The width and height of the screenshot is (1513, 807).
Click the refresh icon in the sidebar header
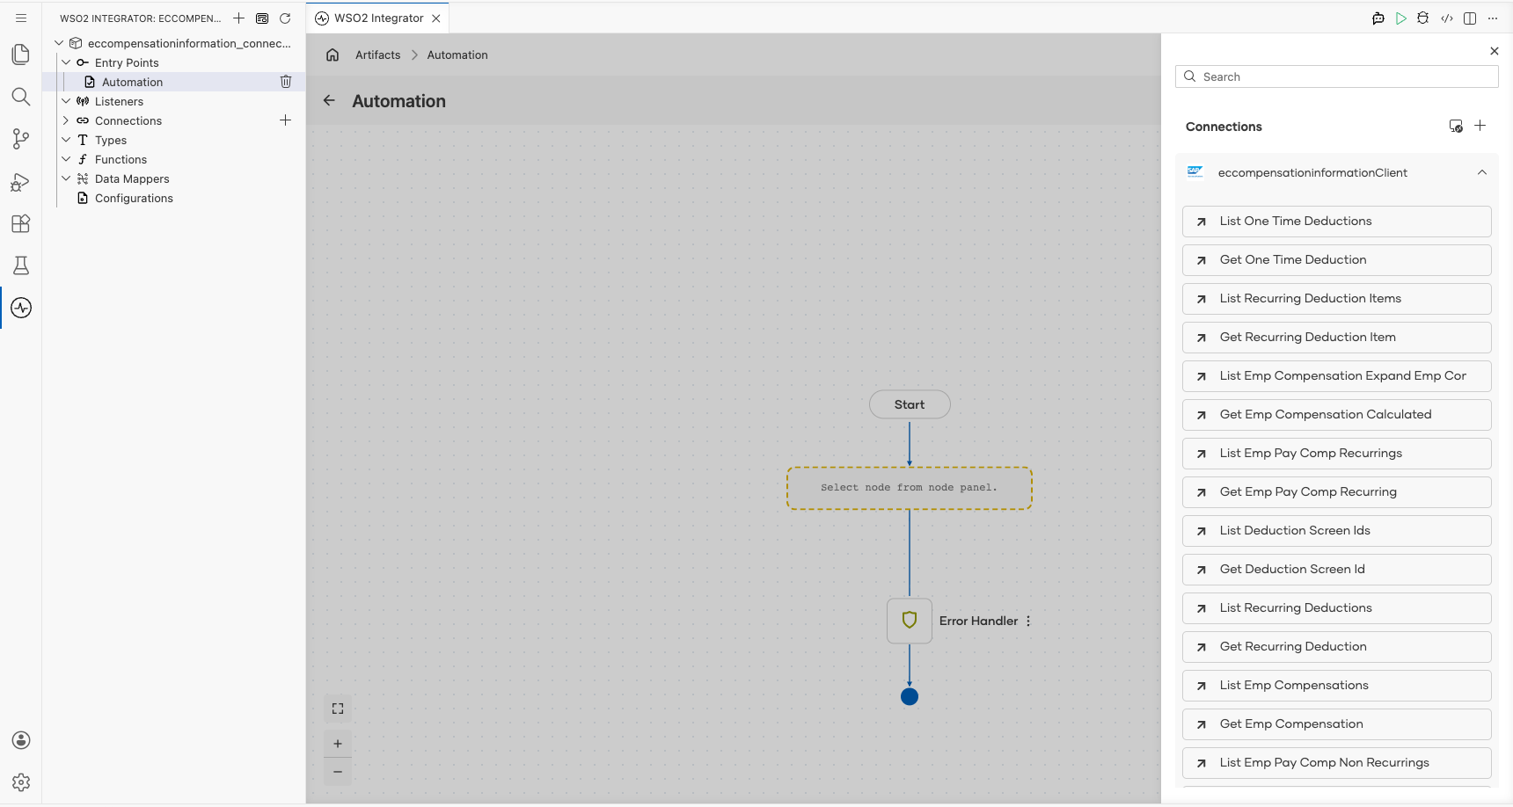[285, 18]
